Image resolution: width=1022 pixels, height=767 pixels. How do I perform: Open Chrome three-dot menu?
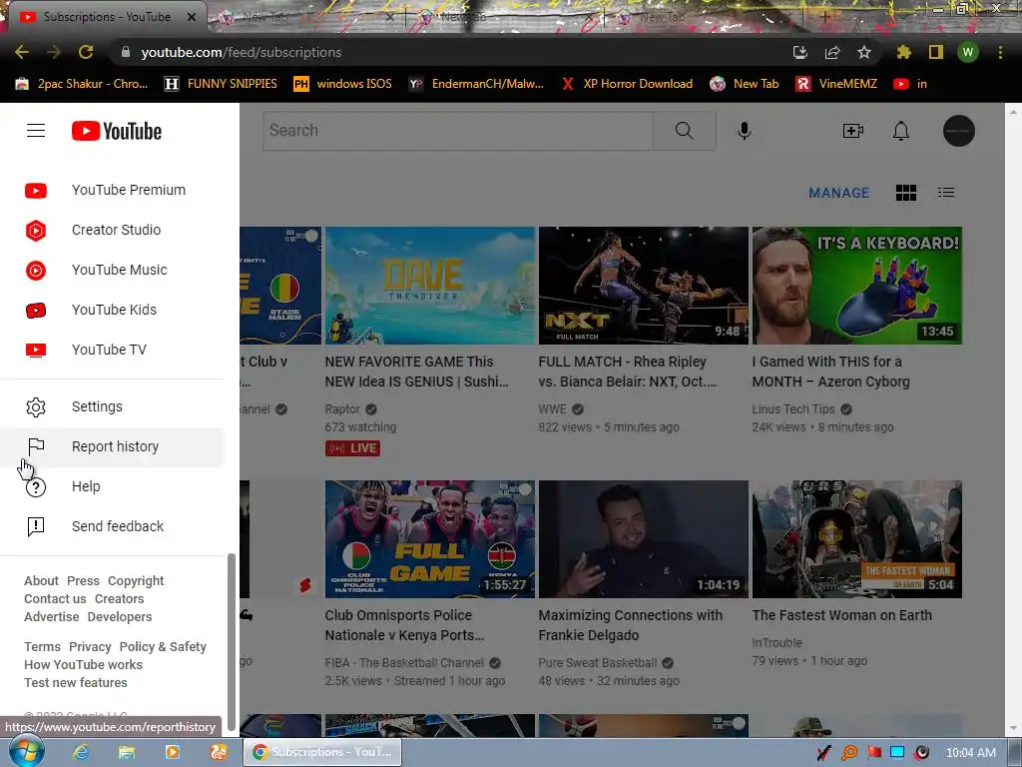coord(1000,52)
